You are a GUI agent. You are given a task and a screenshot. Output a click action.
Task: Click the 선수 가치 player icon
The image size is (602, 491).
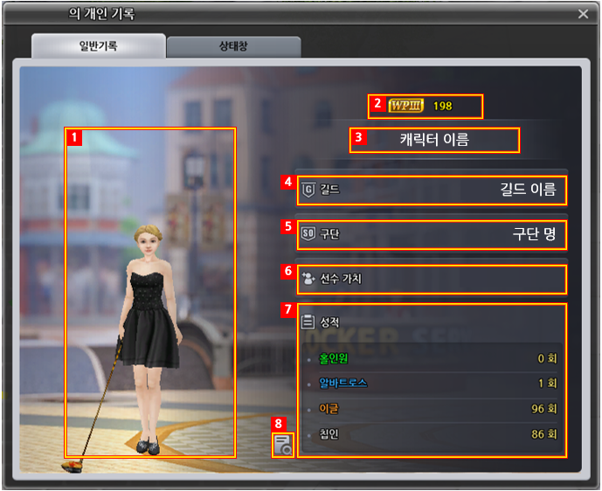[x=308, y=280]
